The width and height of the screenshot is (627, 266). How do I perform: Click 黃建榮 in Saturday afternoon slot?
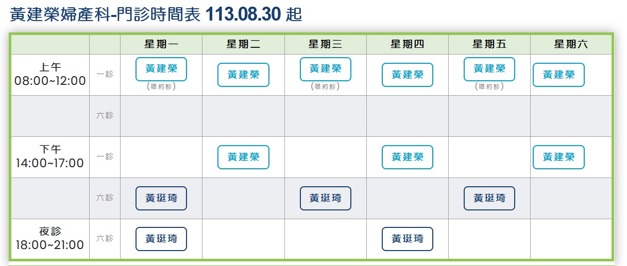(x=558, y=157)
